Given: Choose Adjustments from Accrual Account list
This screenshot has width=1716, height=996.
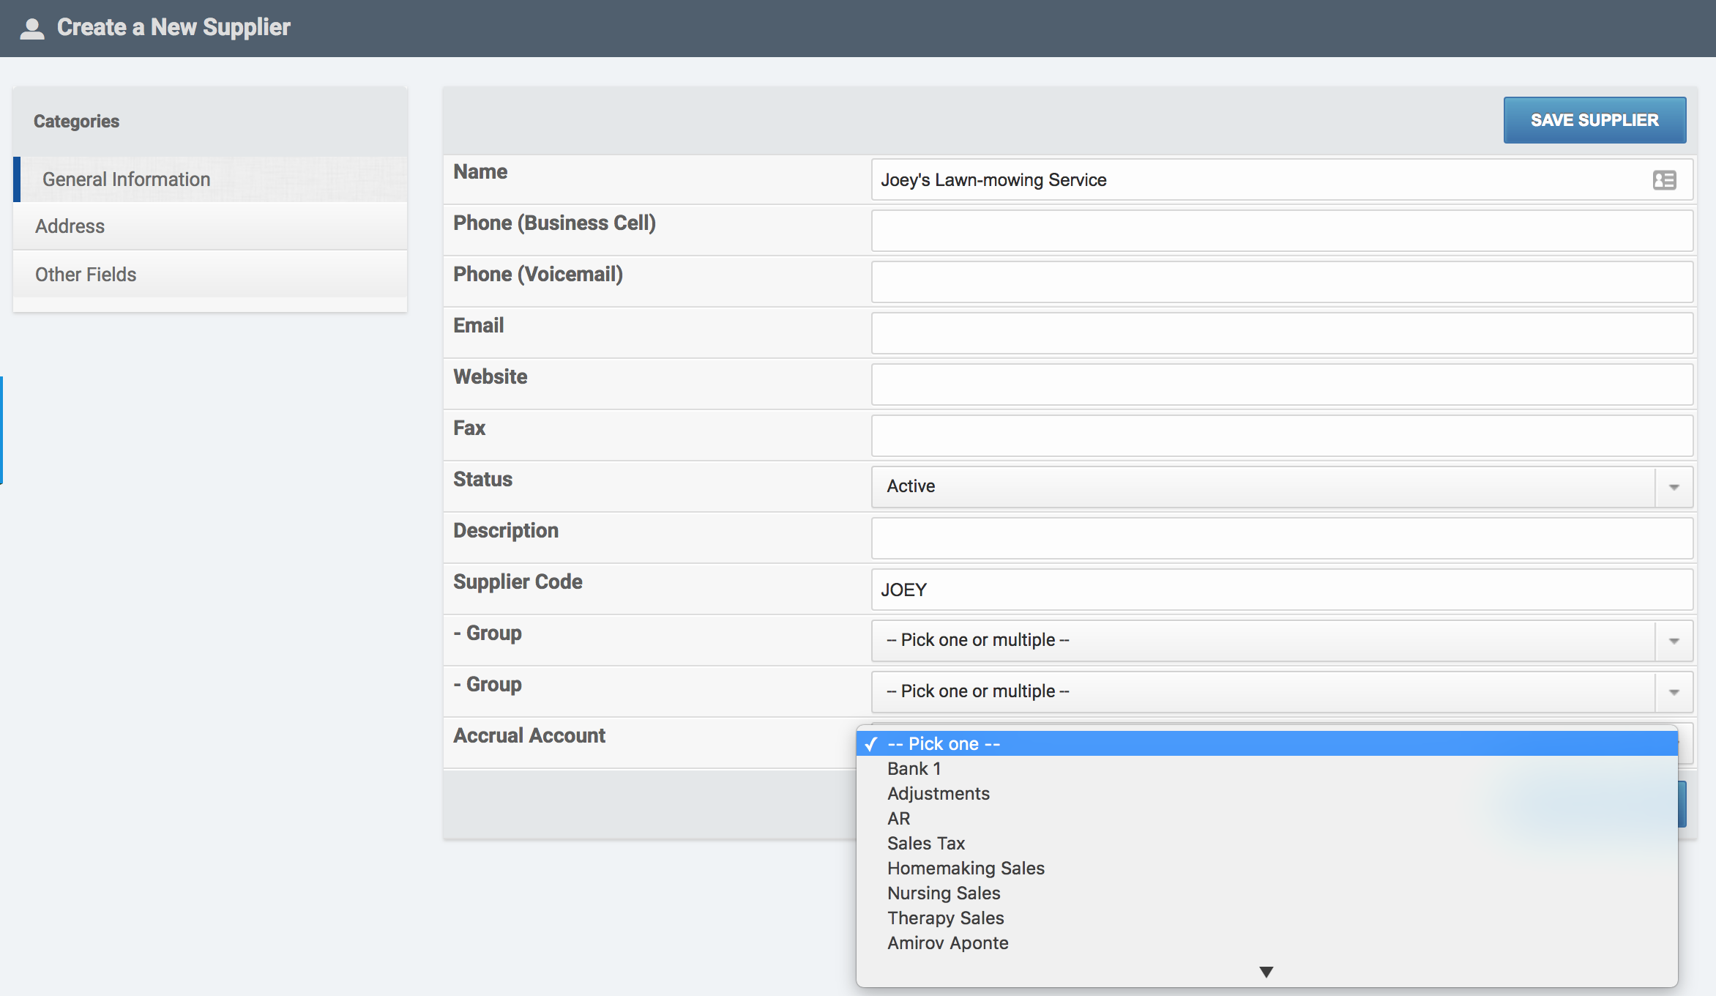Looking at the screenshot, I should [1267, 793].
